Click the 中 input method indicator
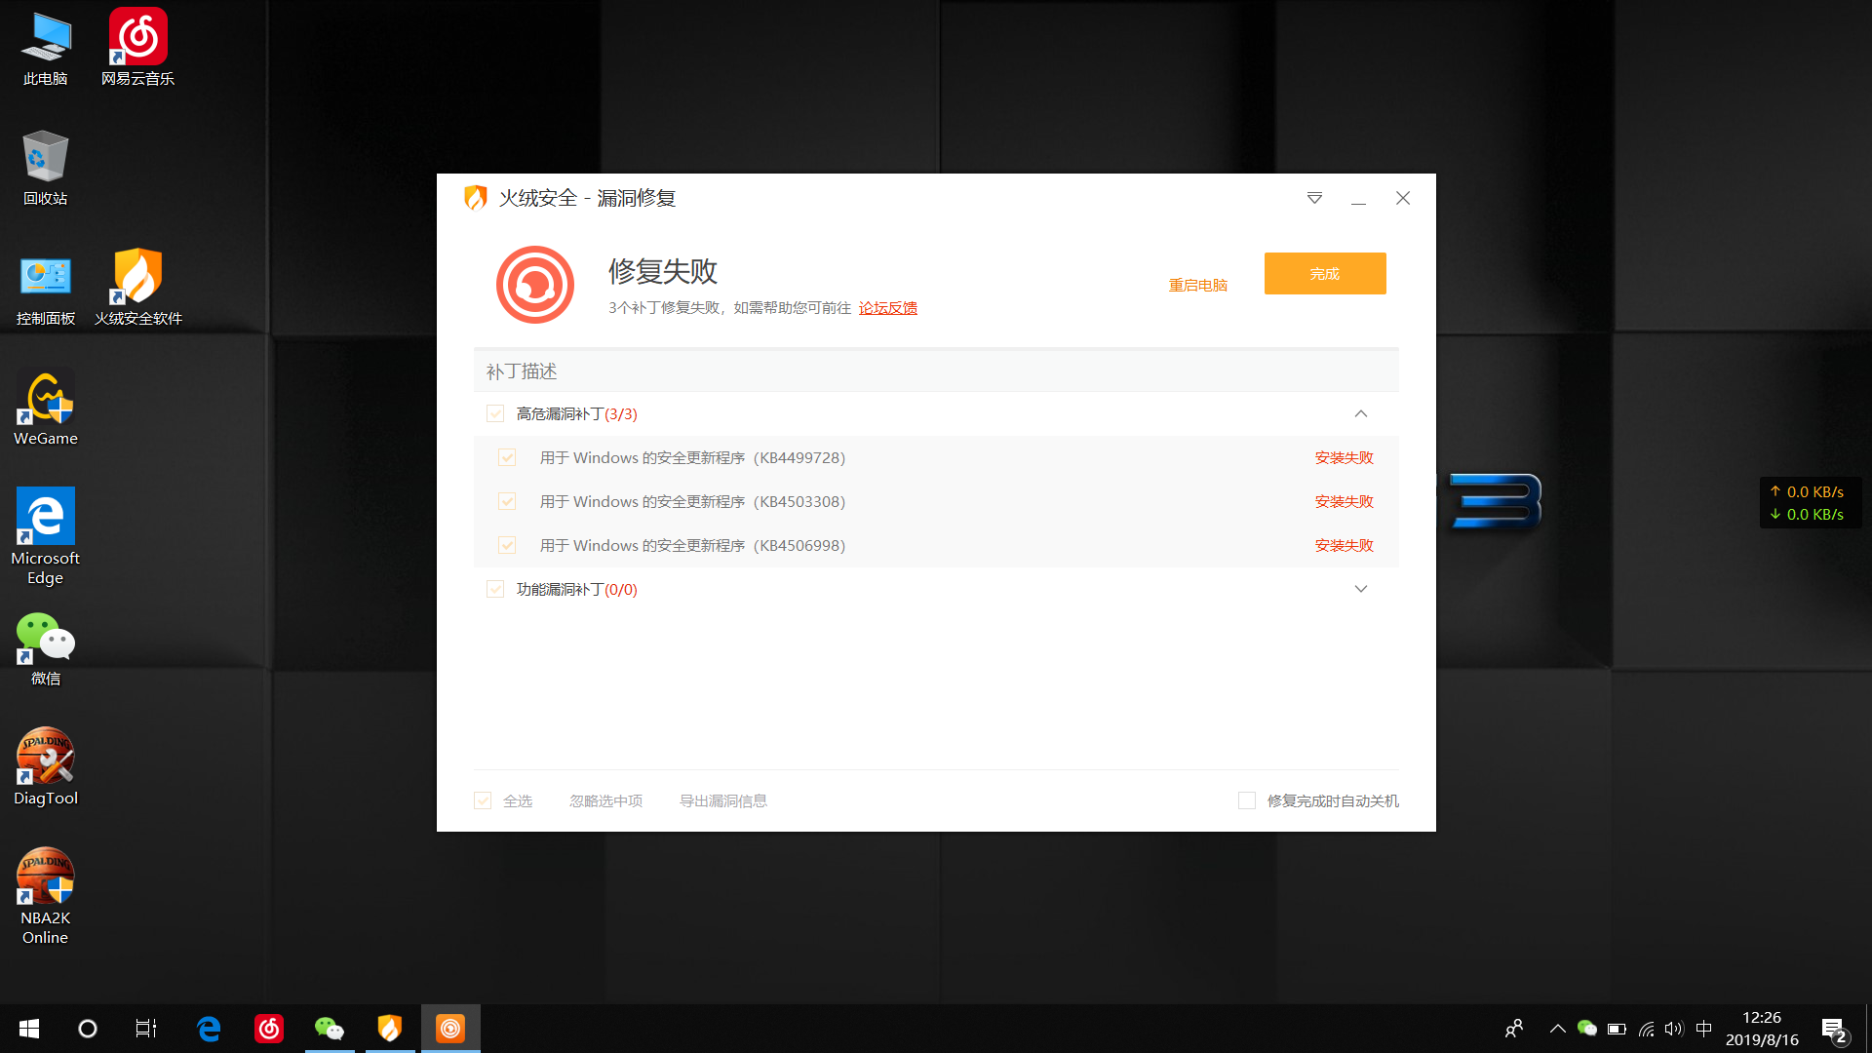 coord(1703,1028)
